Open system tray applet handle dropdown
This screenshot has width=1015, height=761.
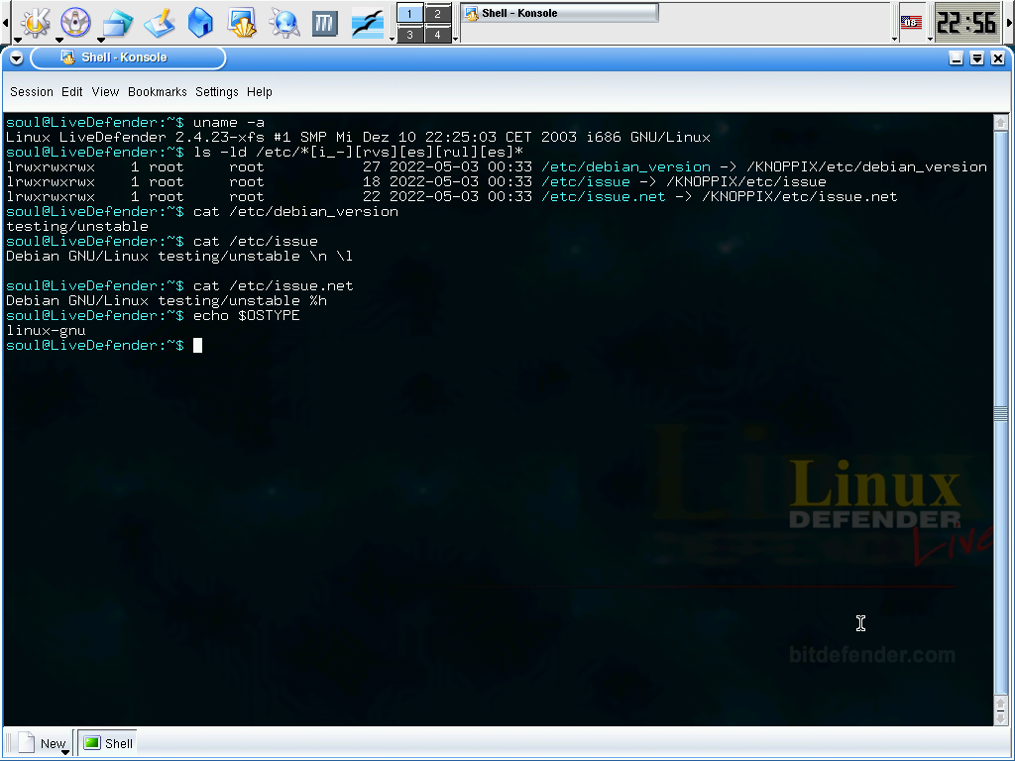[895, 39]
